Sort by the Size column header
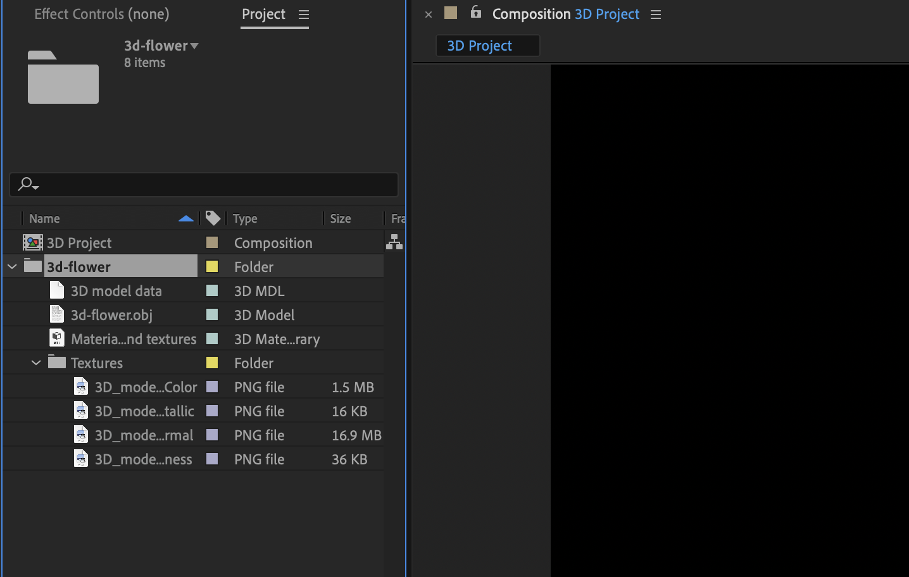Screen dimensions: 909x577 [341, 218]
